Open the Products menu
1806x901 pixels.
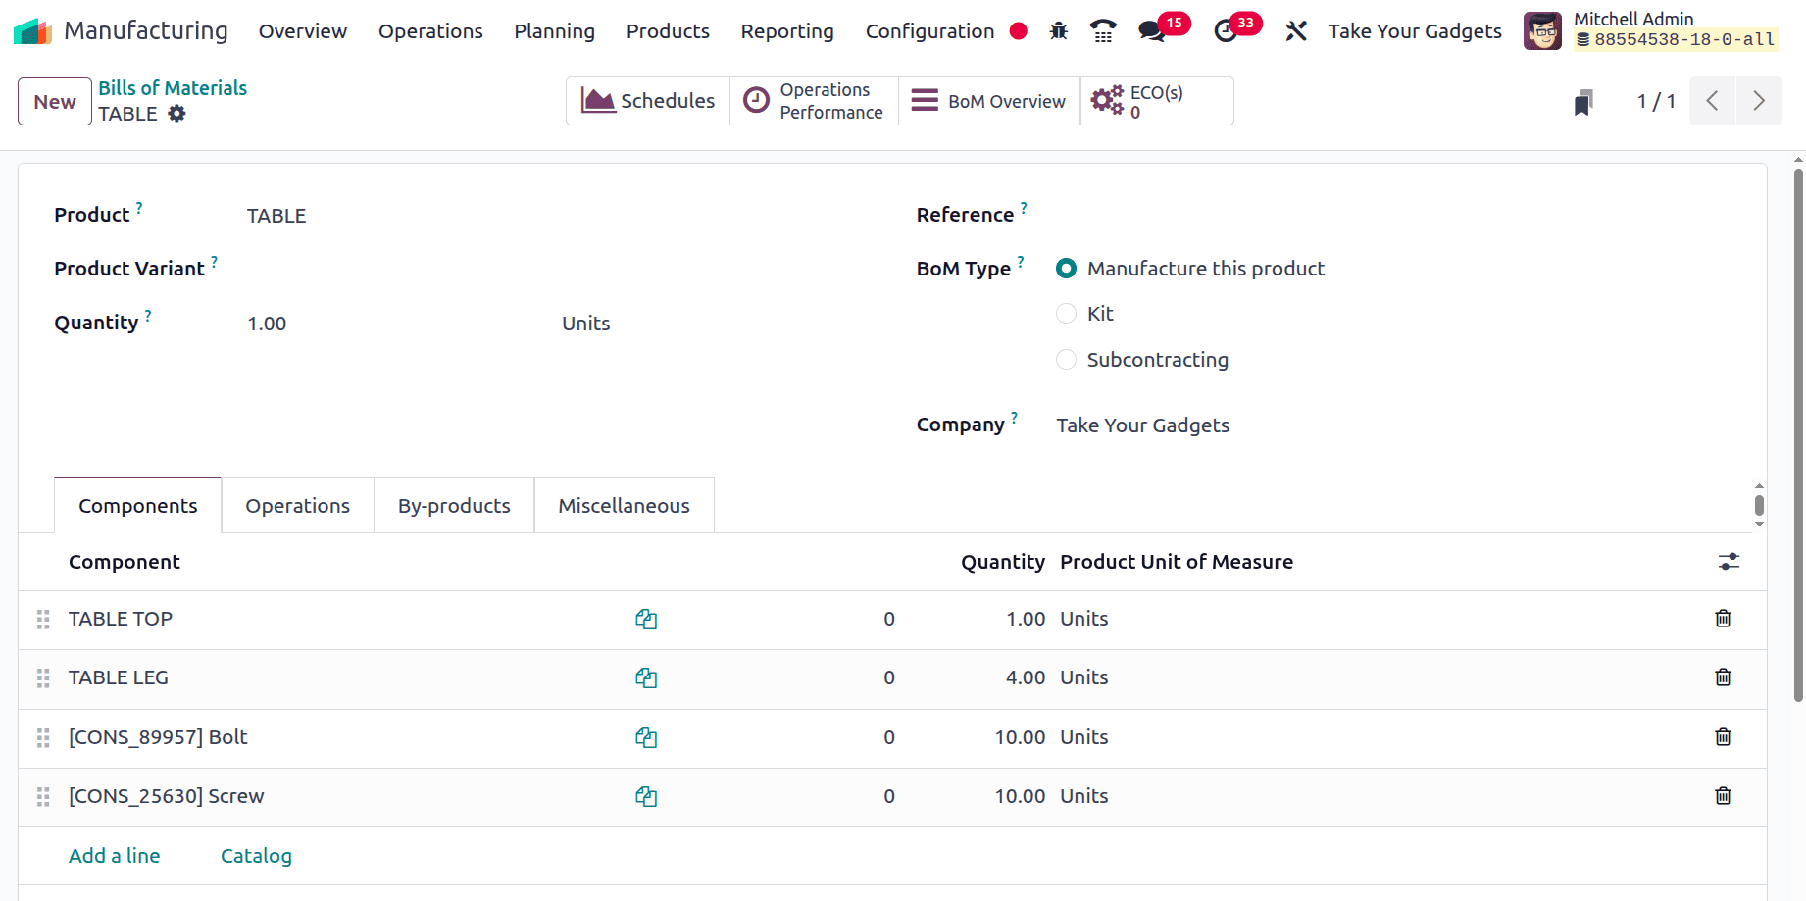tap(668, 31)
